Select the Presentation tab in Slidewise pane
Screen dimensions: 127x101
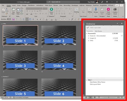click(x=90, y=31)
